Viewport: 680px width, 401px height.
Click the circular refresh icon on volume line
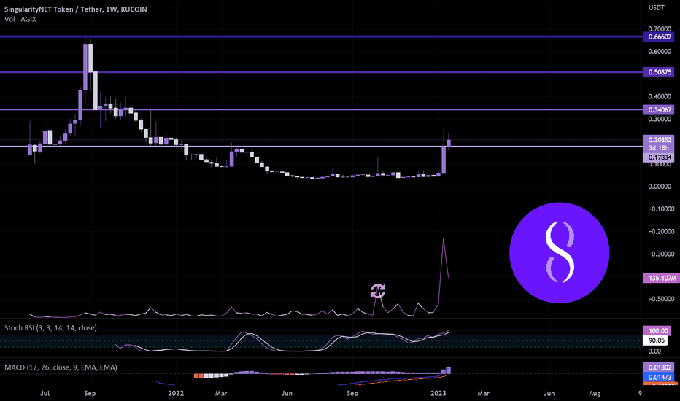(377, 291)
